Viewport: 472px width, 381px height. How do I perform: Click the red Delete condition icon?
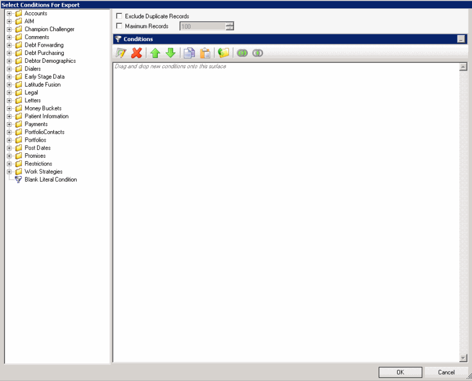[136, 53]
